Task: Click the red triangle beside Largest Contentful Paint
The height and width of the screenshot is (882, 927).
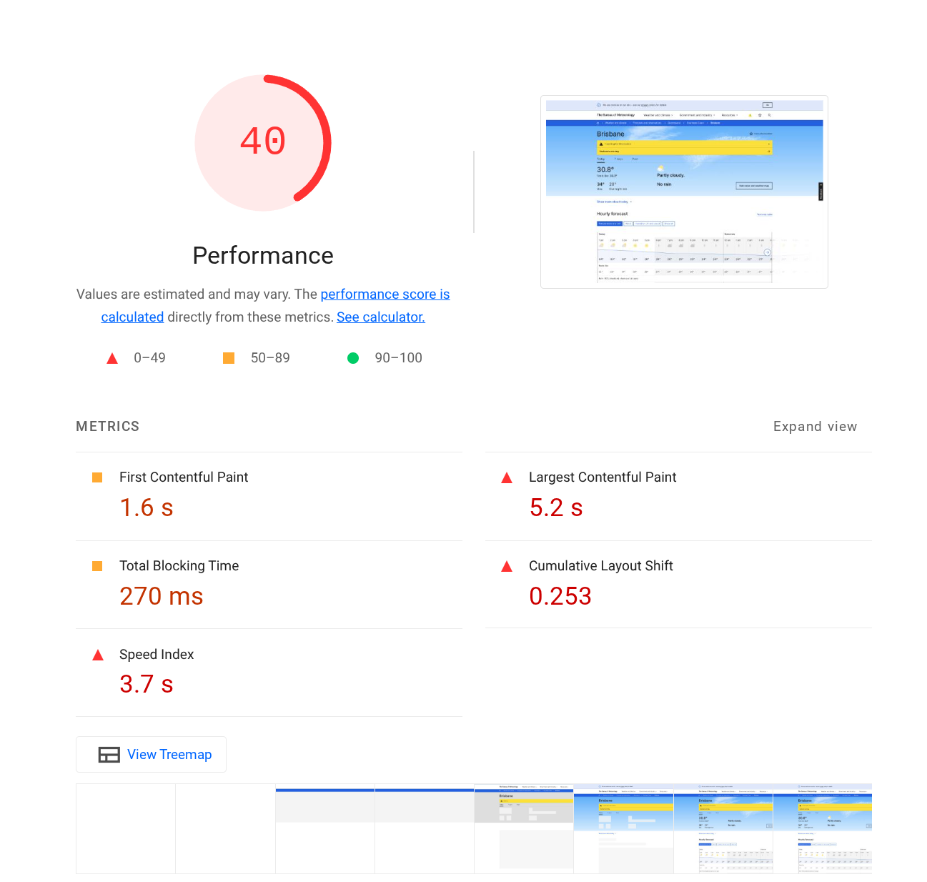Action: [507, 477]
